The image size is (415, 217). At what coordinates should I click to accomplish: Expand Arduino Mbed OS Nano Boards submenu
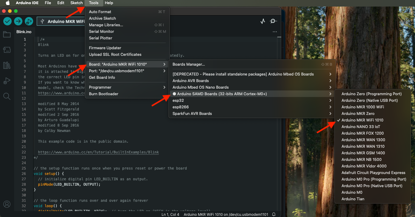coord(252,87)
